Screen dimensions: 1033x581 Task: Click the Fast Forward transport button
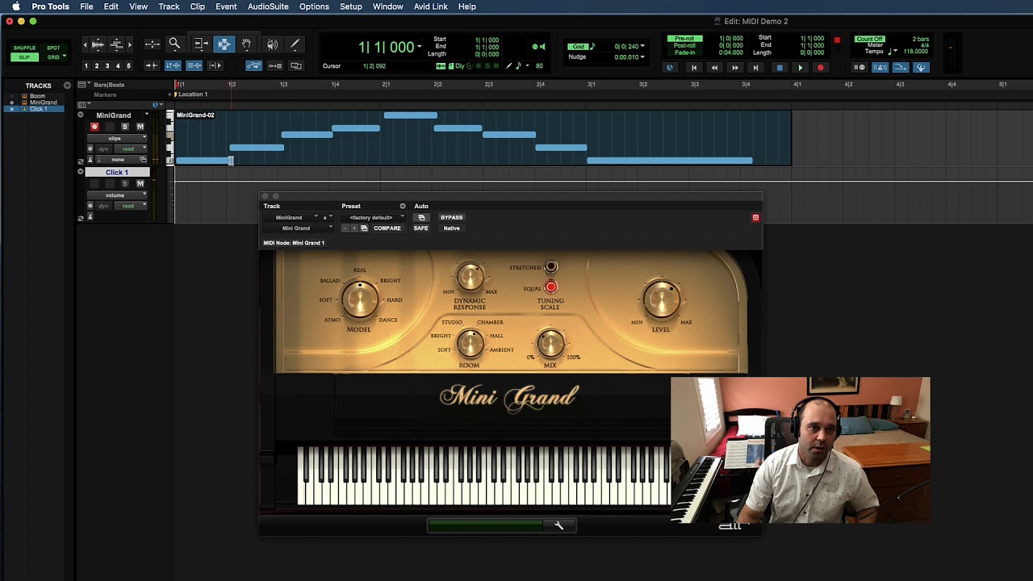pyautogui.click(x=735, y=67)
